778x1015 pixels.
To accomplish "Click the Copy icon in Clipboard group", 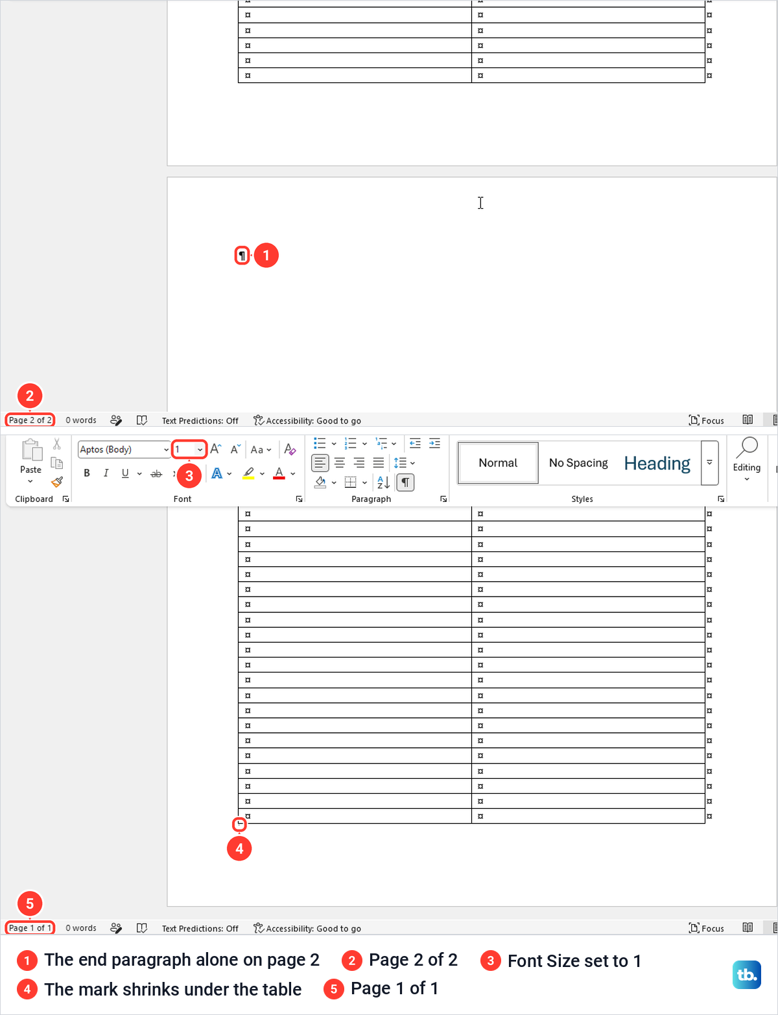I will (x=57, y=462).
